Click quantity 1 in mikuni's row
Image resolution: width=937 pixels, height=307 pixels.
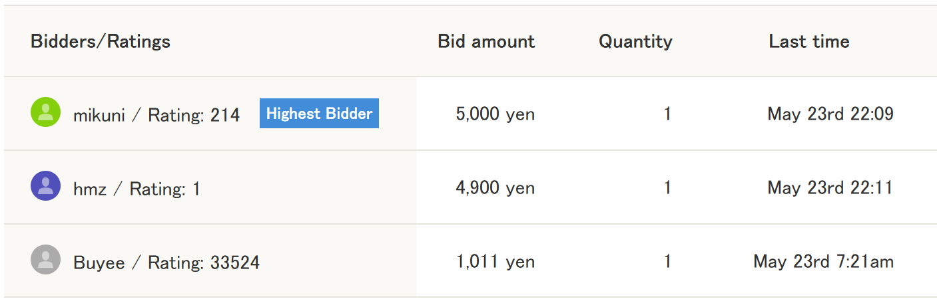pyautogui.click(x=667, y=114)
